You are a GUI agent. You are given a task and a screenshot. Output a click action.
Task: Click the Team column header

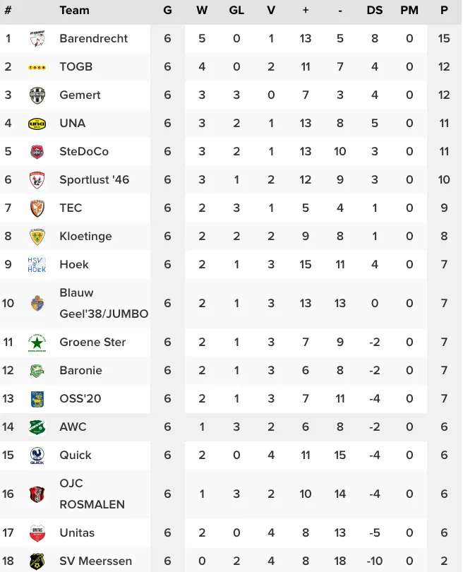pyautogui.click(x=74, y=10)
